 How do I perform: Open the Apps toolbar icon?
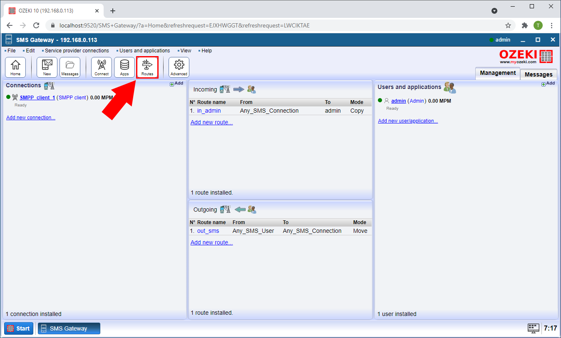point(124,67)
